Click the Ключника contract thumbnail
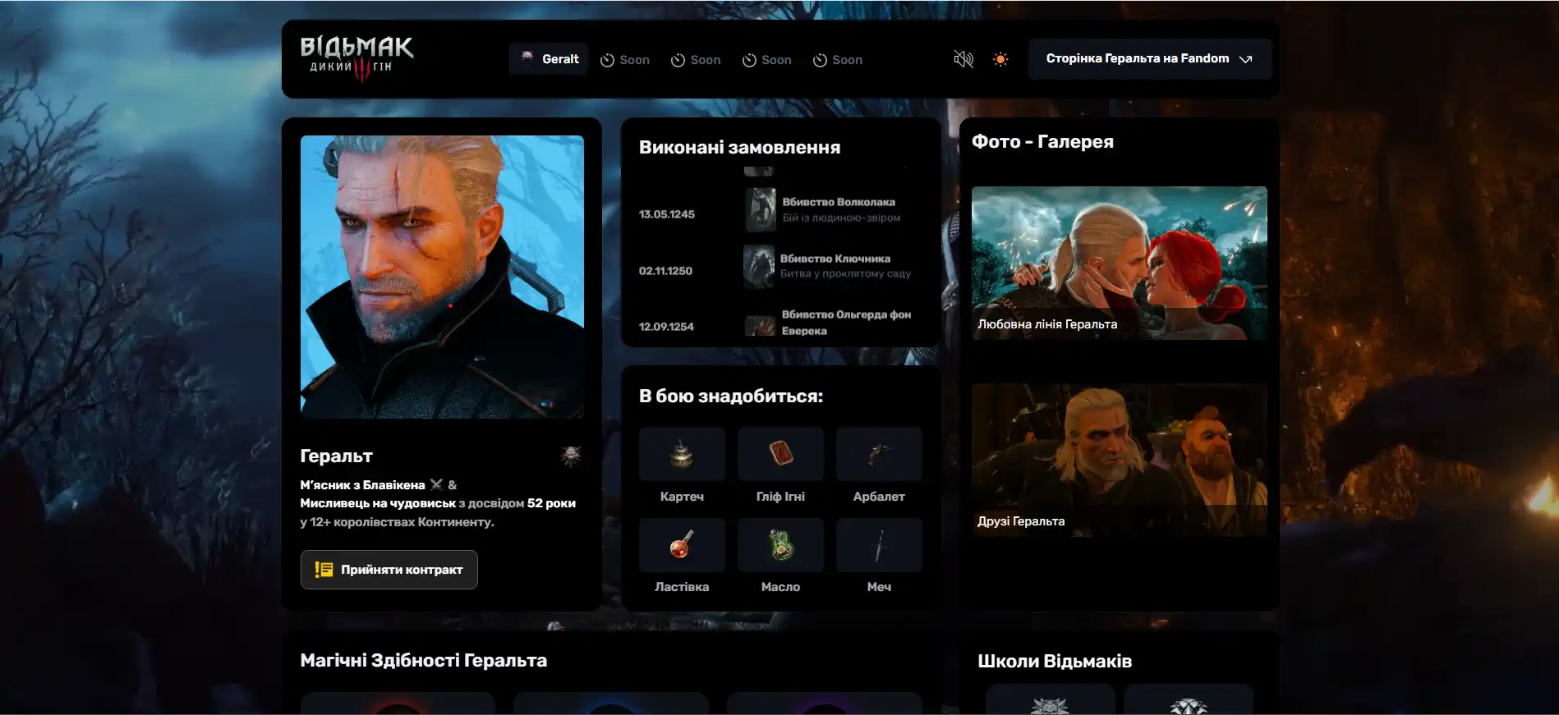Image resolution: width=1559 pixels, height=715 pixels. (x=759, y=266)
